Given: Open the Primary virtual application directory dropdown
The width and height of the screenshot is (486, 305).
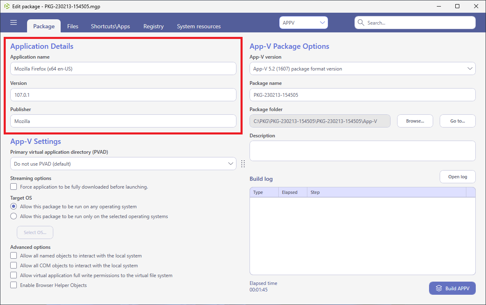Looking at the screenshot, I should (x=123, y=164).
